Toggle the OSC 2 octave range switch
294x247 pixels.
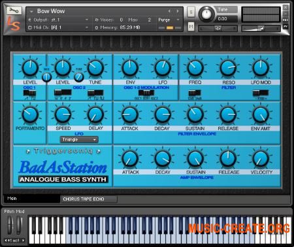coord(63,92)
